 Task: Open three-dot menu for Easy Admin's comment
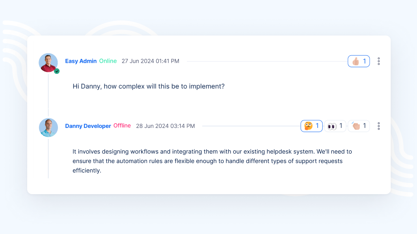379,61
